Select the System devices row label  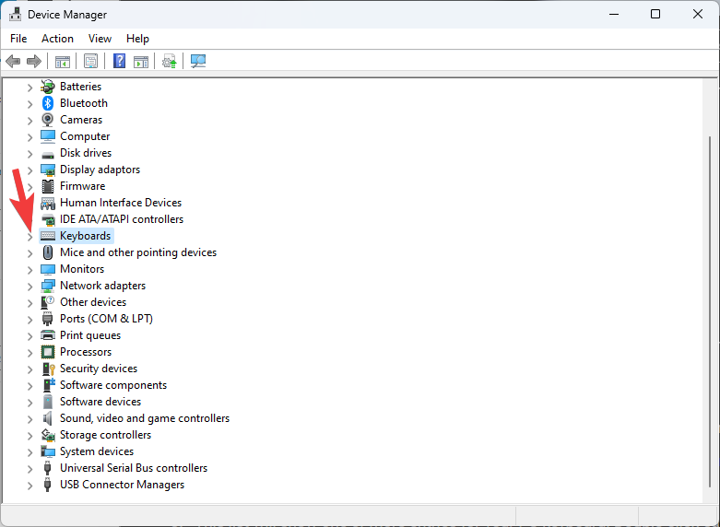(x=97, y=451)
